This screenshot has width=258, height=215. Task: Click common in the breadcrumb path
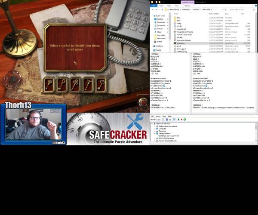(x=196, y=10)
